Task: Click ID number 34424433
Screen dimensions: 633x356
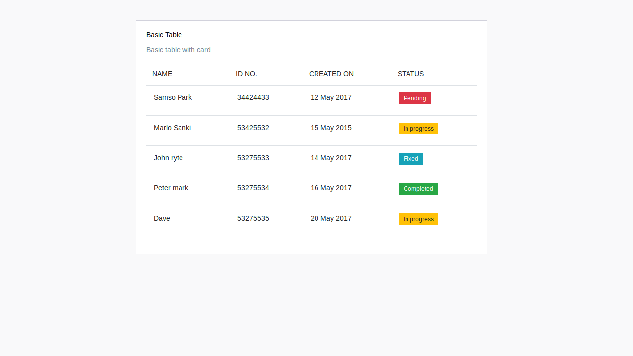Action: (253, 97)
